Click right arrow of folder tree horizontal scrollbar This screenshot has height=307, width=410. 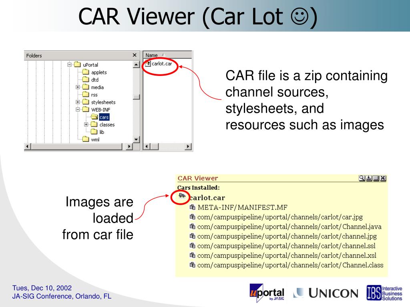(x=129, y=146)
